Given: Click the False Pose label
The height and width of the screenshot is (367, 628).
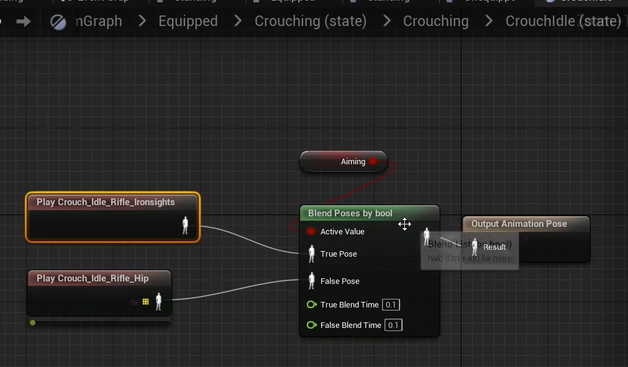Looking at the screenshot, I should coord(340,281).
